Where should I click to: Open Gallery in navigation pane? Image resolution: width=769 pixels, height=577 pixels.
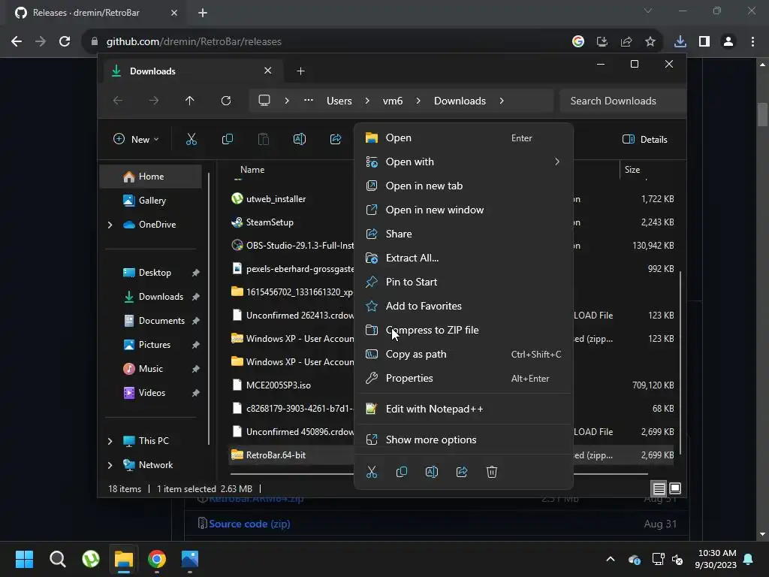click(150, 201)
